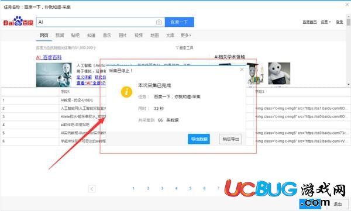Click the Baidu paw logo

coord(18,21)
